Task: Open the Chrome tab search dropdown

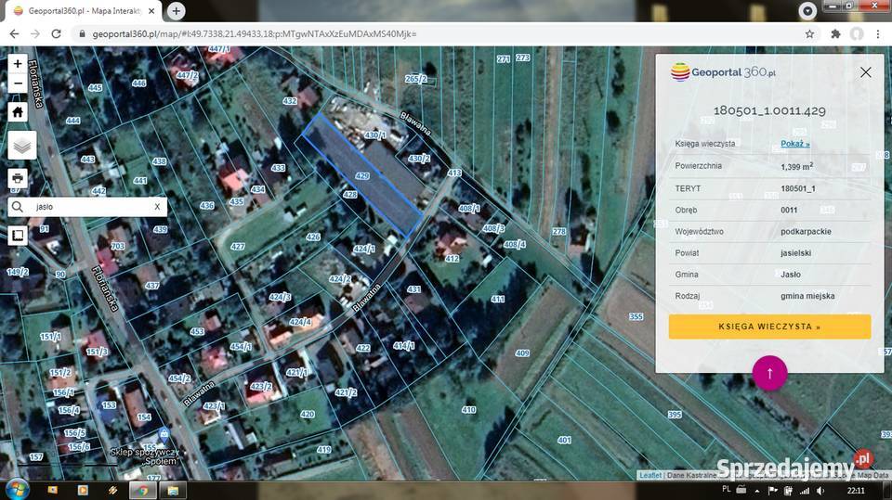Action: click(x=807, y=11)
